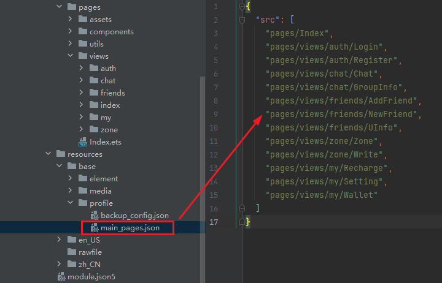The height and width of the screenshot is (283, 442).
Task: Click the en_US folder icon
Action: (72, 240)
